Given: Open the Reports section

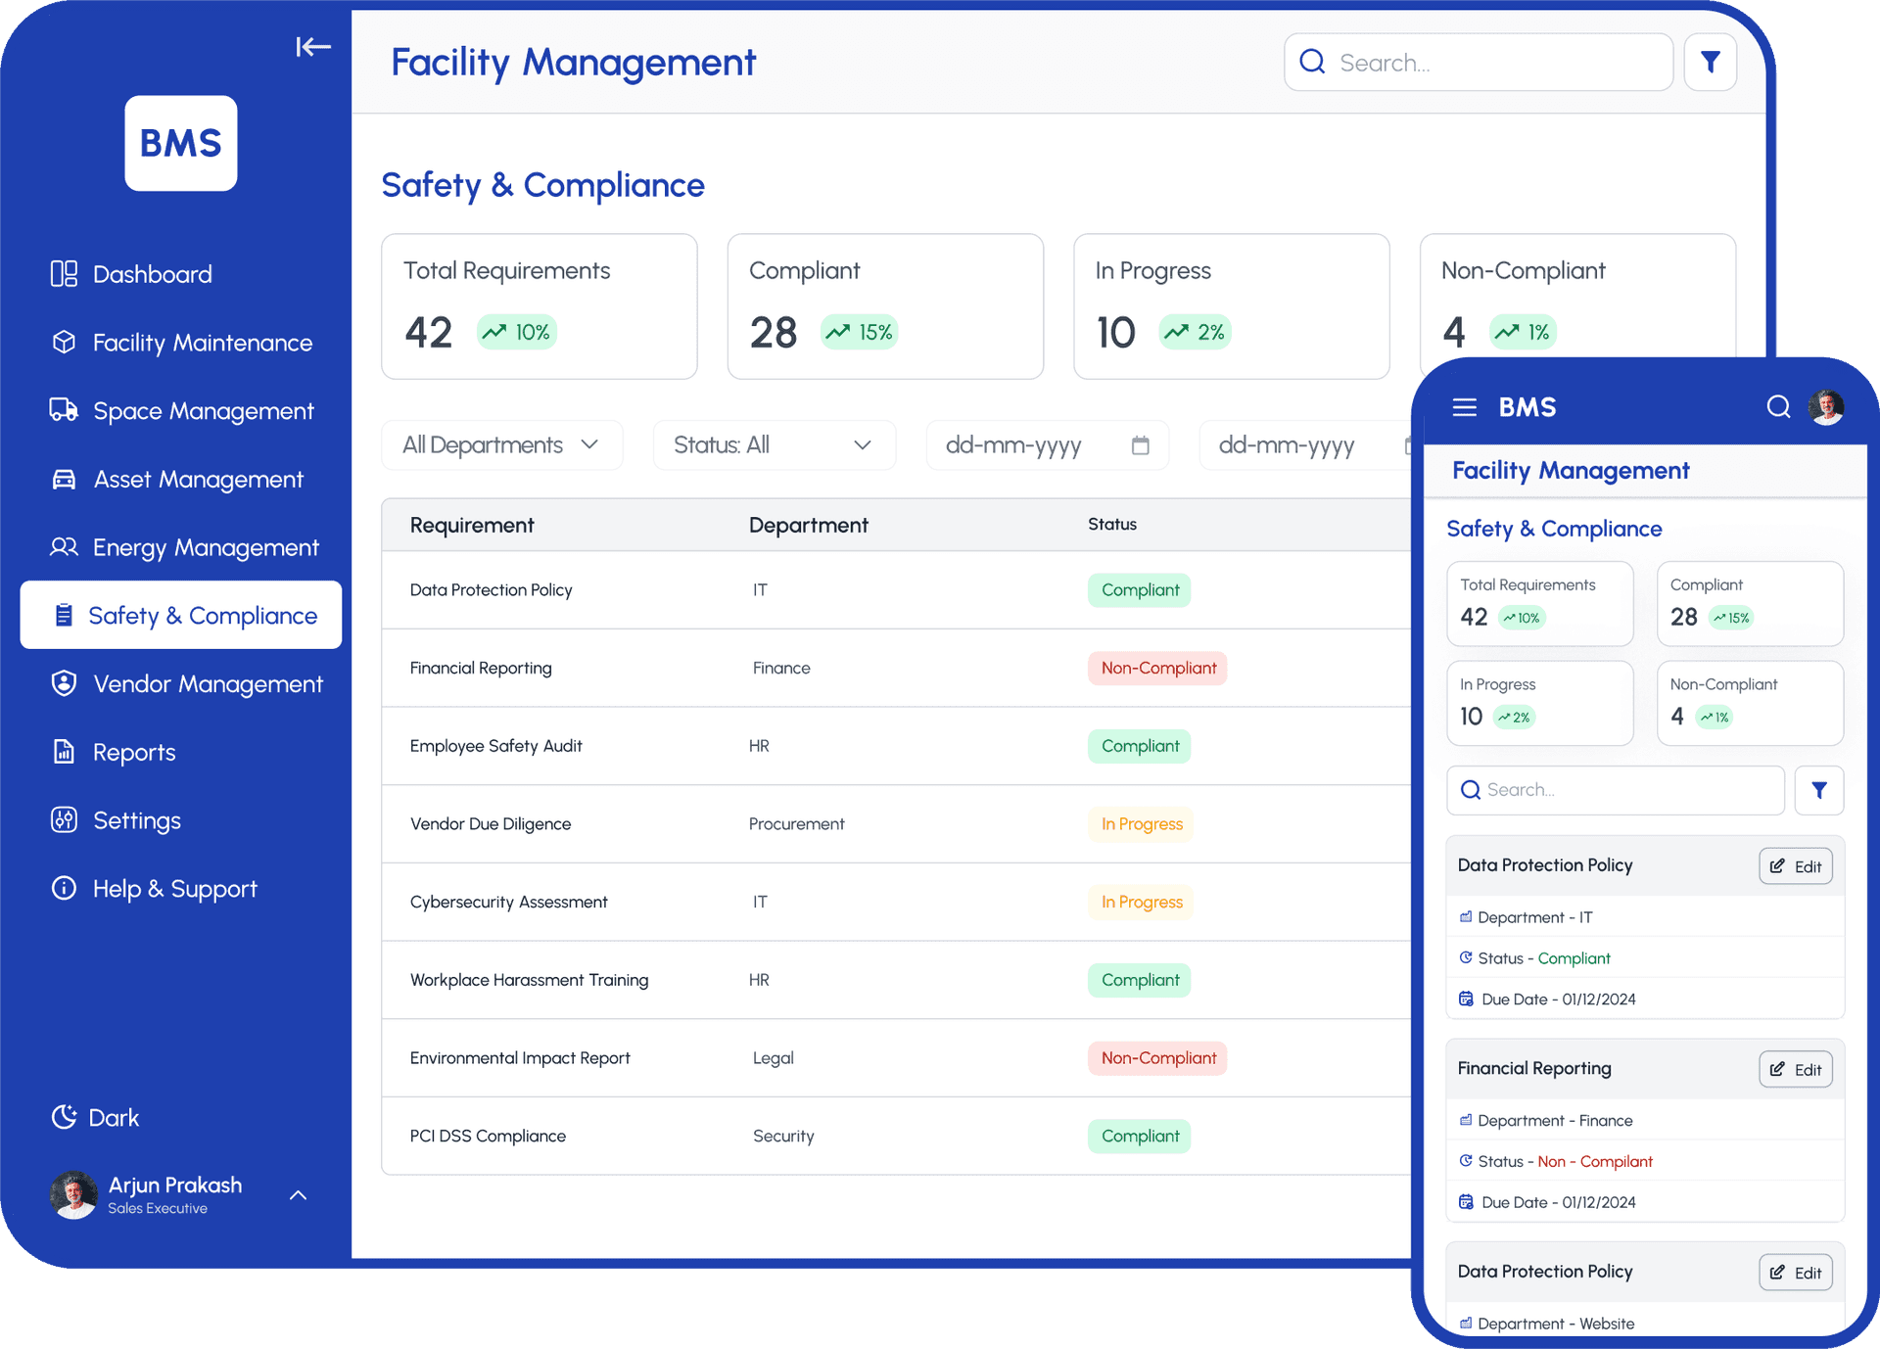Looking at the screenshot, I should point(132,752).
